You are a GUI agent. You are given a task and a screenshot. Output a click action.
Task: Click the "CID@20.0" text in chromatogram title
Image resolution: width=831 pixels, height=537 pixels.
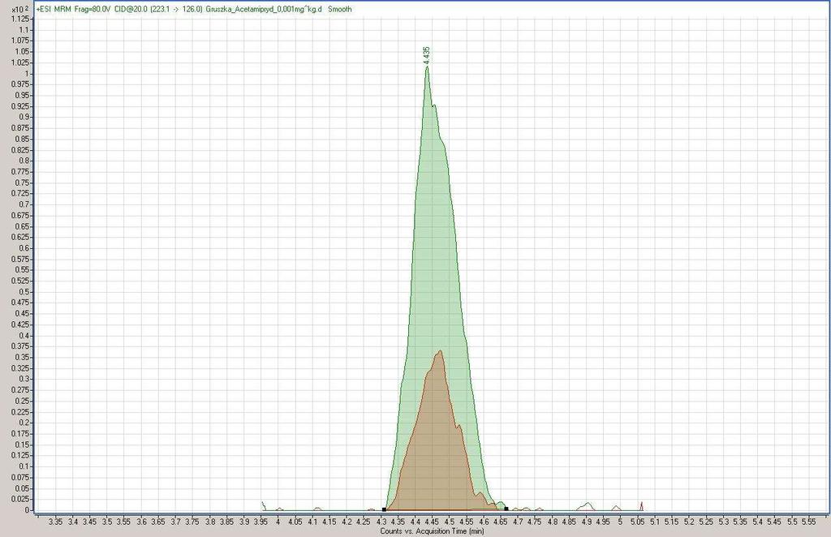coord(131,9)
